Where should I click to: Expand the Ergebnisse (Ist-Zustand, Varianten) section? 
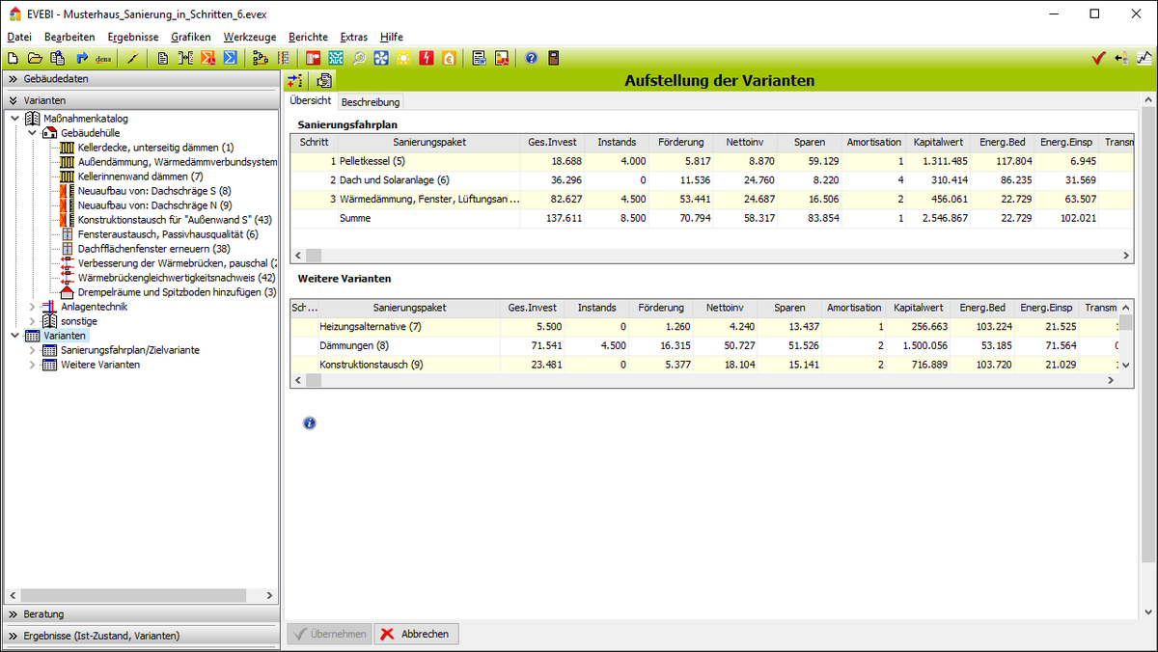(140, 636)
